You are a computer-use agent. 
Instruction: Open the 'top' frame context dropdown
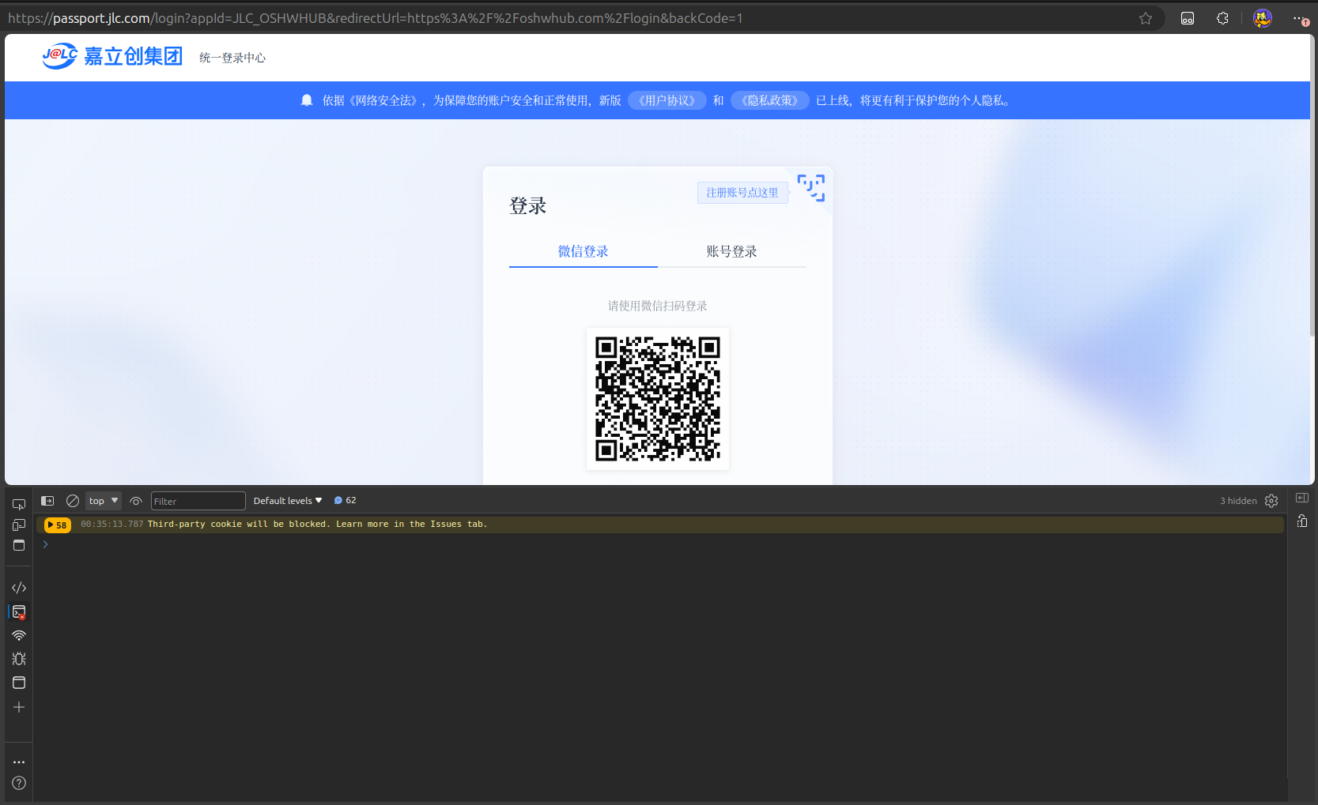coord(102,500)
